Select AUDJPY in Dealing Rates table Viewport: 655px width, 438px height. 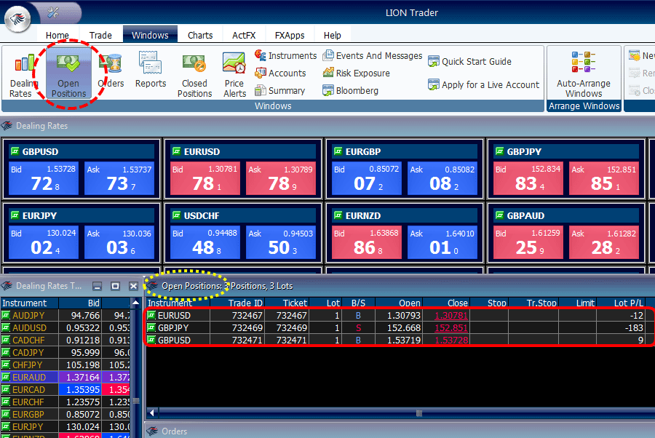pos(29,315)
